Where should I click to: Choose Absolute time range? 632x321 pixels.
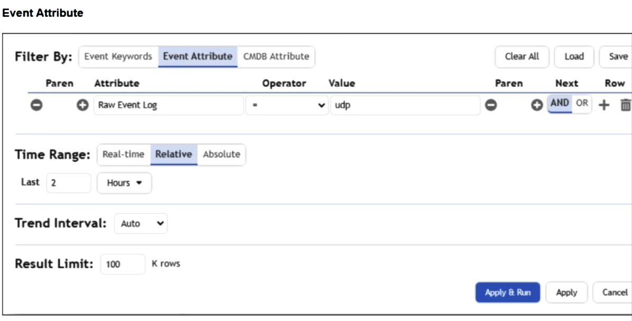pyautogui.click(x=221, y=154)
